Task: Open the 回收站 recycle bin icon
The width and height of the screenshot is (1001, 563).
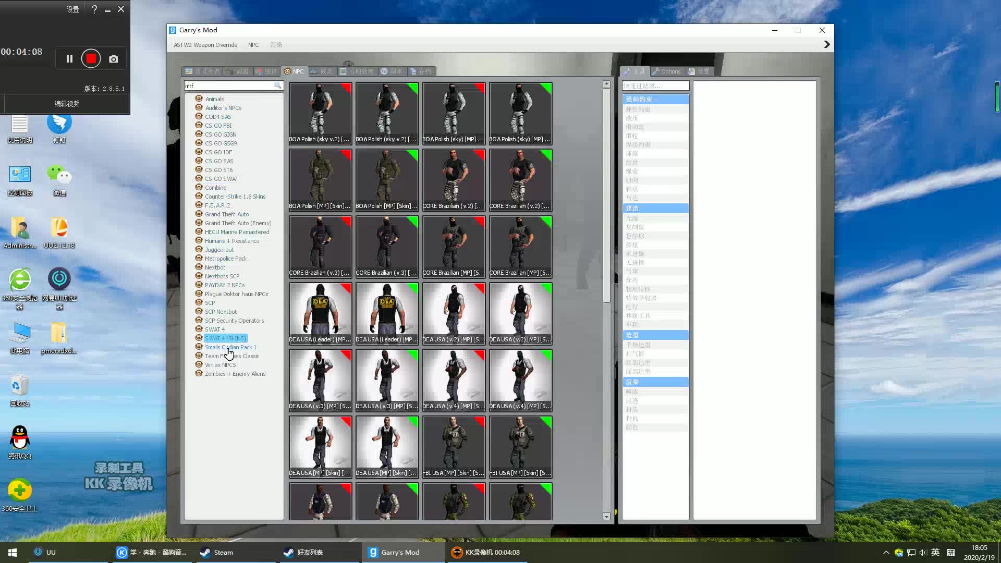Action: tap(20, 390)
